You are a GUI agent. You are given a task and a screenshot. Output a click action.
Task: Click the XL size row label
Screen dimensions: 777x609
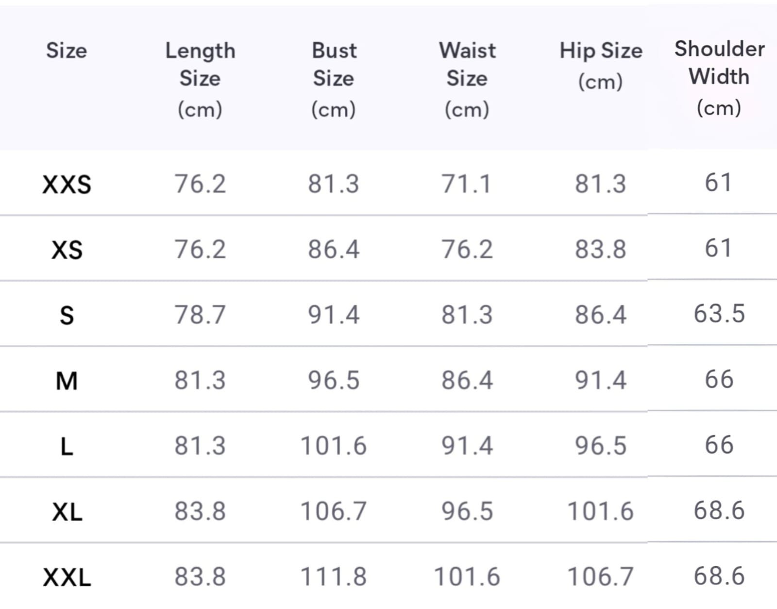click(x=67, y=512)
